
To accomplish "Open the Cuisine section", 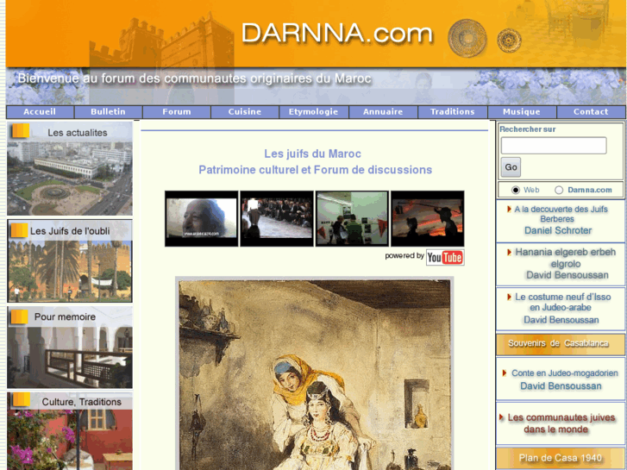I will tap(245, 112).
